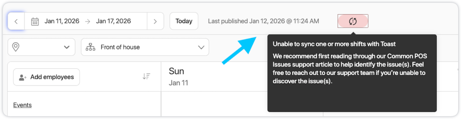The image size is (461, 119).
Task: Click the Common POS Issues tooltip paragraph
Action: tap(350, 69)
